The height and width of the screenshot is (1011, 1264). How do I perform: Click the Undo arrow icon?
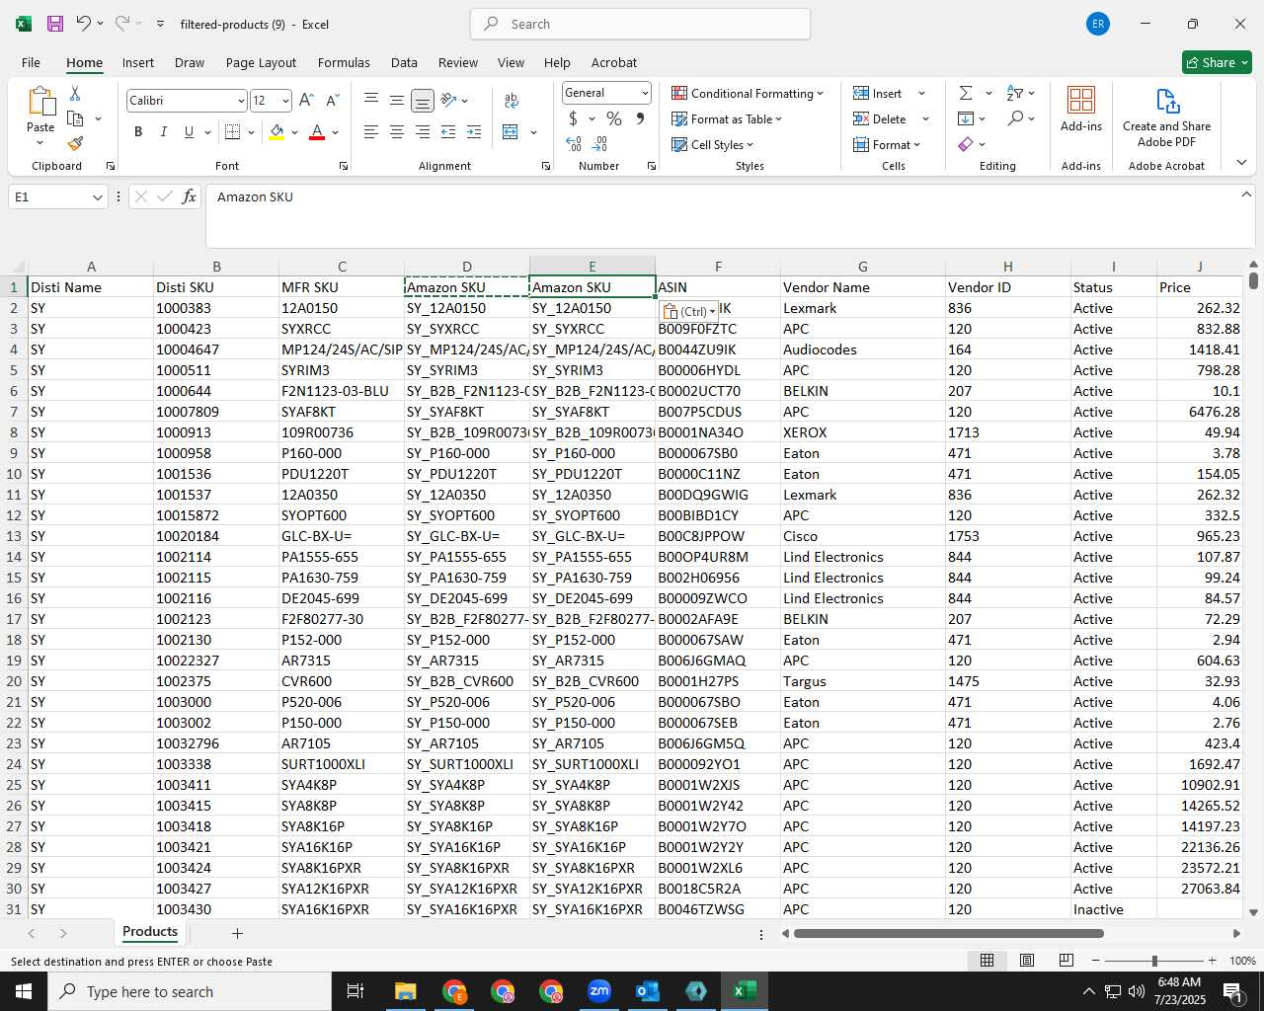[84, 24]
